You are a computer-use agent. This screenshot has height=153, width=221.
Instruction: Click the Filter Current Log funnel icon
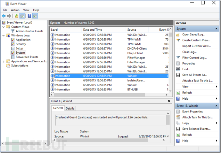click(178, 58)
